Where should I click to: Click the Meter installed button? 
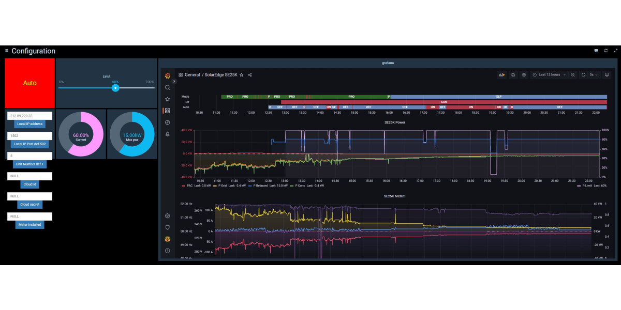point(30,225)
